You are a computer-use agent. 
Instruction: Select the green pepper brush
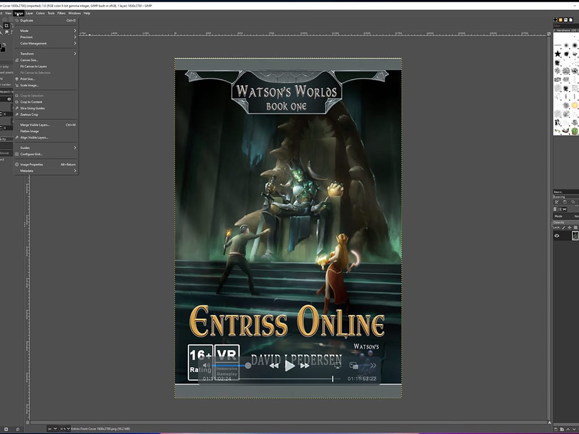click(574, 131)
